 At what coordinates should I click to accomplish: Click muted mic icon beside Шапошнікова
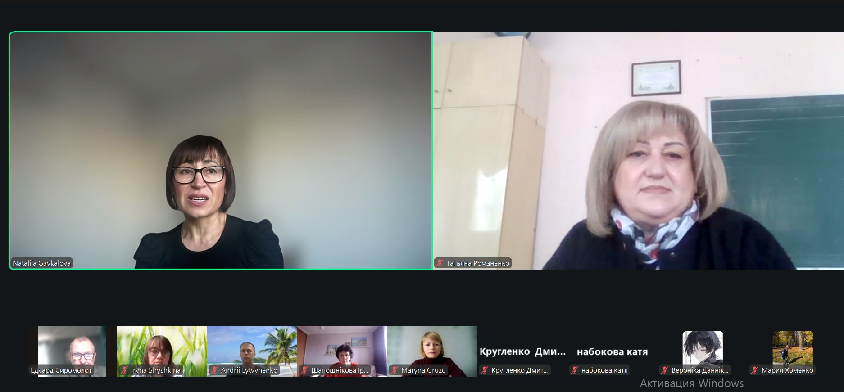(304, 370)
